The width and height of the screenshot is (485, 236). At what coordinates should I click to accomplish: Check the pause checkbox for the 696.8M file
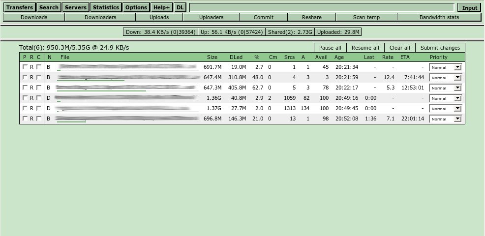pos(25,118)
